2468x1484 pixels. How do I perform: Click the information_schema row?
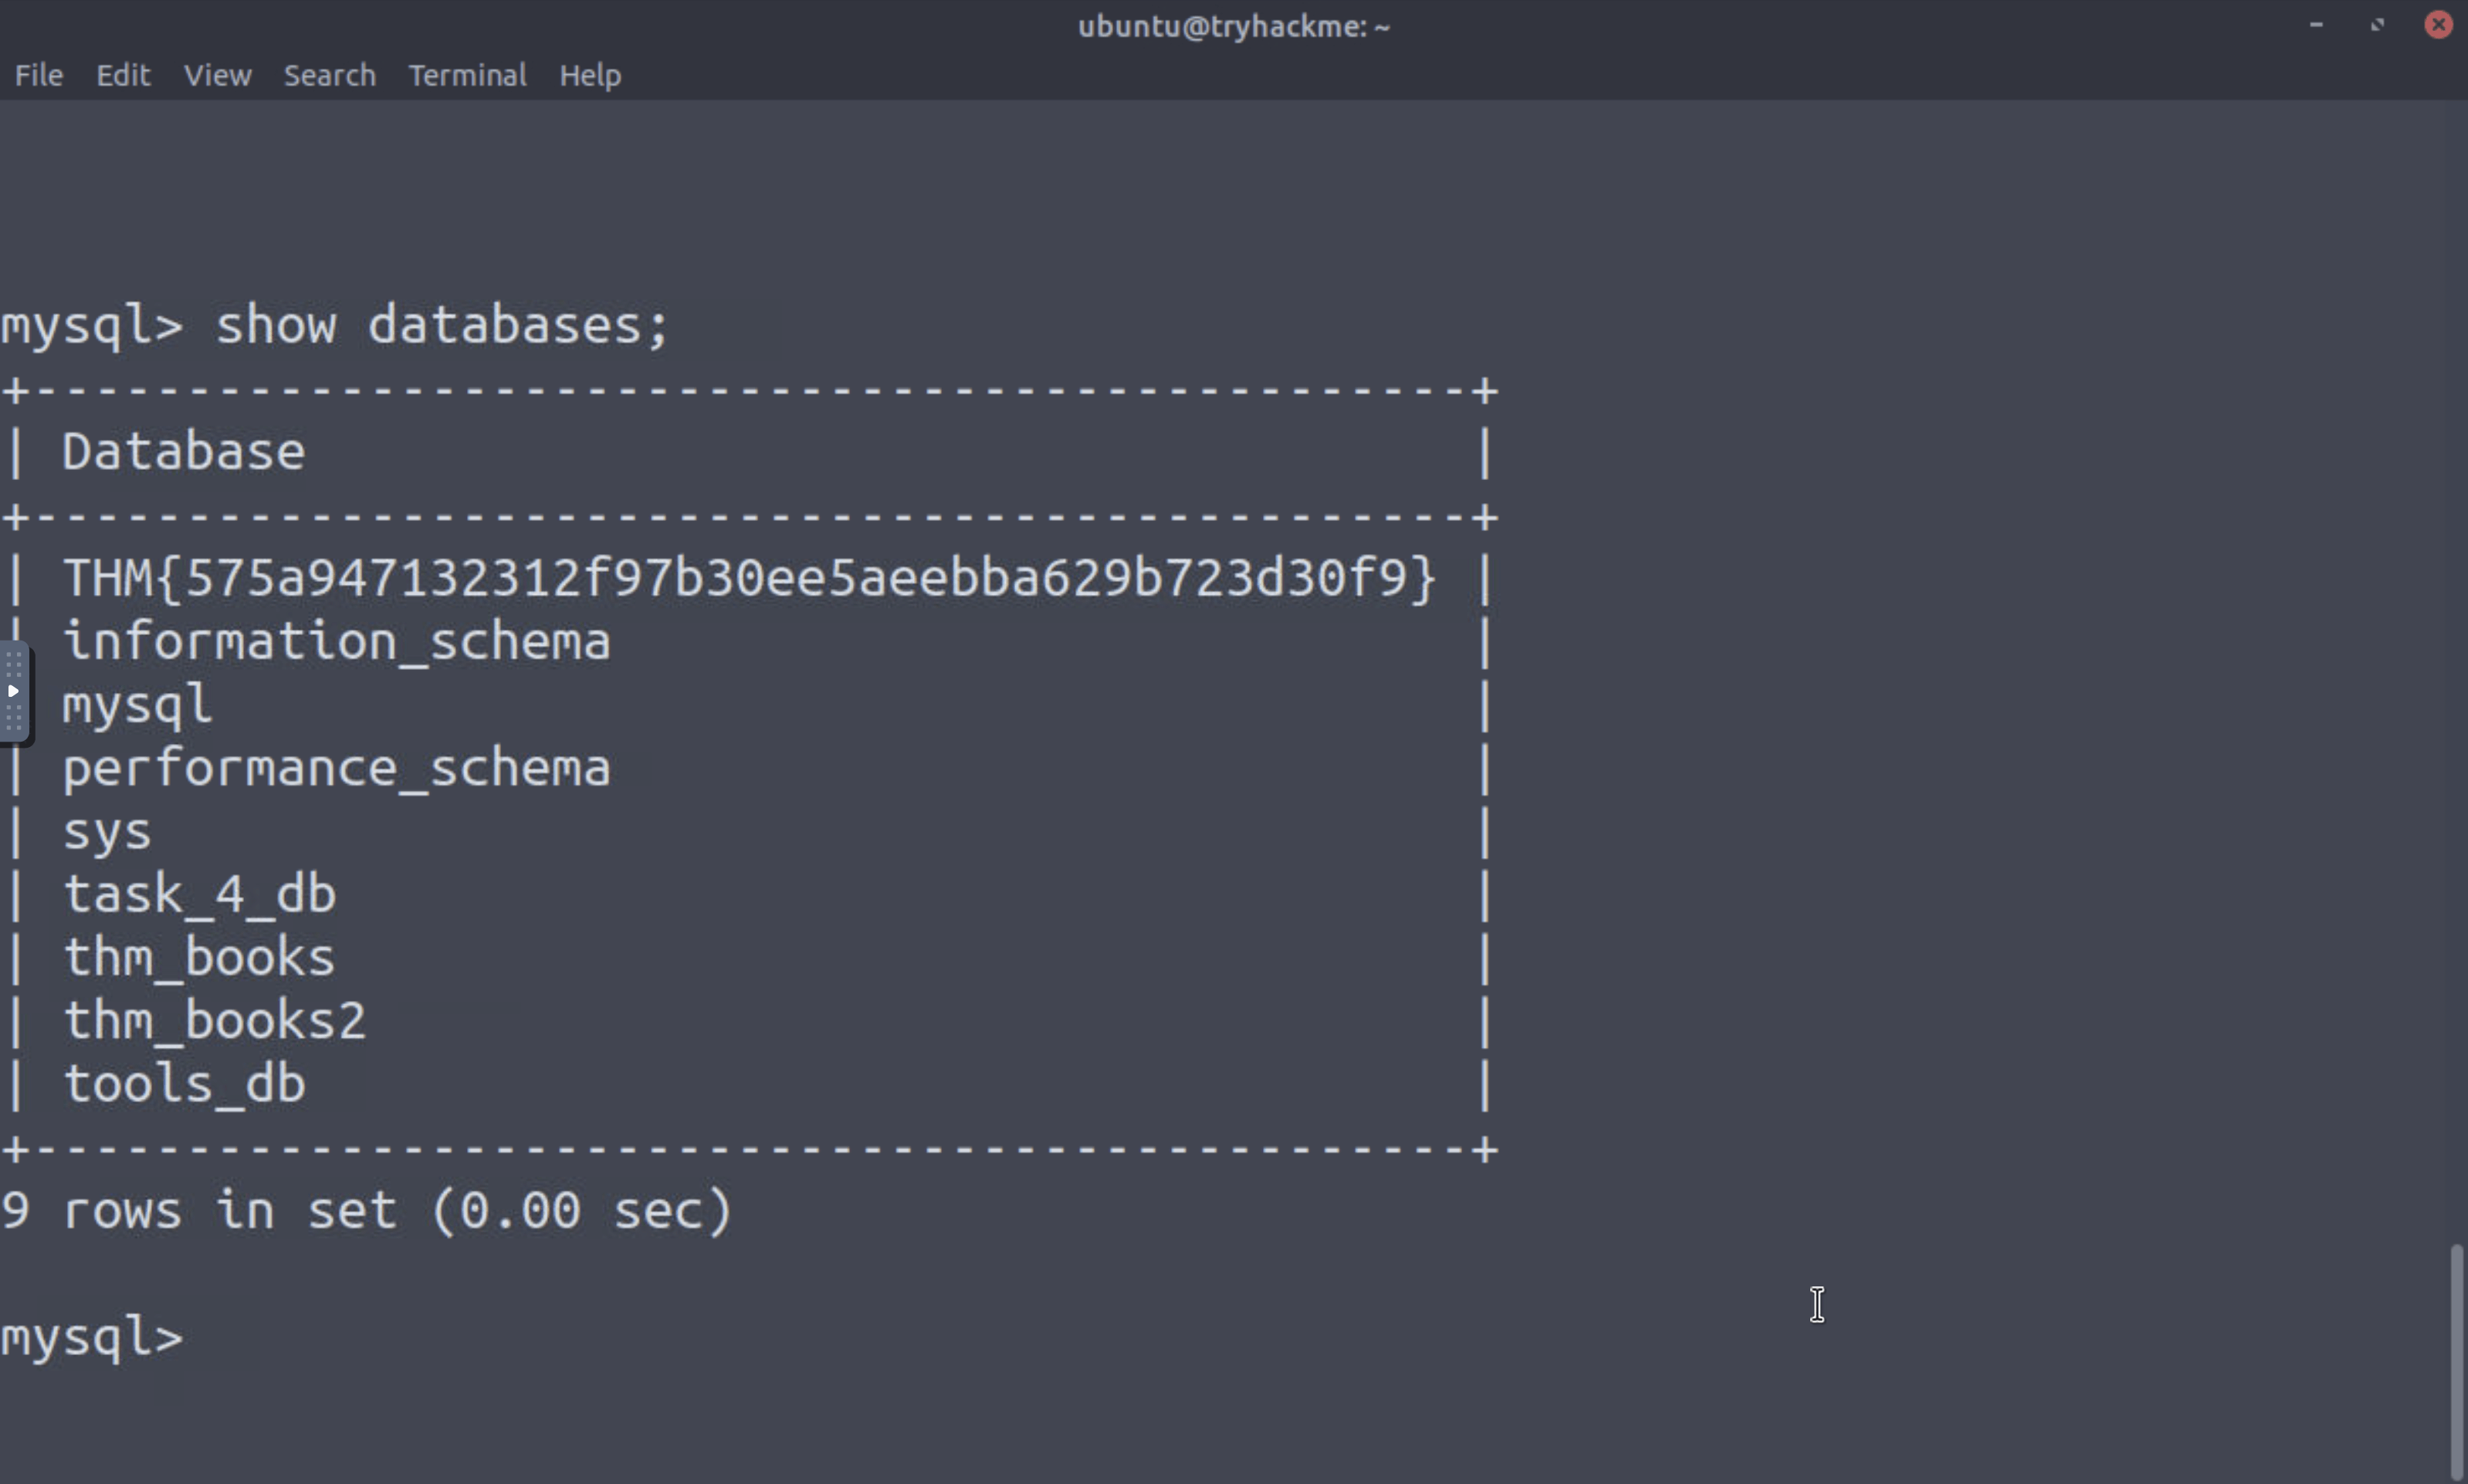click(x=336, y=641)
